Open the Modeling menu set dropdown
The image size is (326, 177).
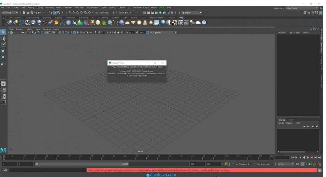click(10, 13)
